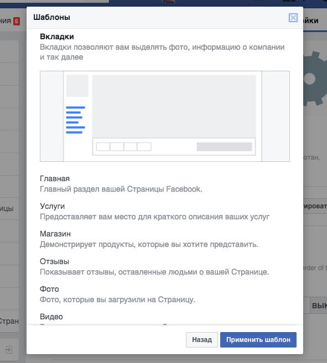Select the Магазин tab entry
The height and width of the screenshot is (363, 327).
[55, 234]
